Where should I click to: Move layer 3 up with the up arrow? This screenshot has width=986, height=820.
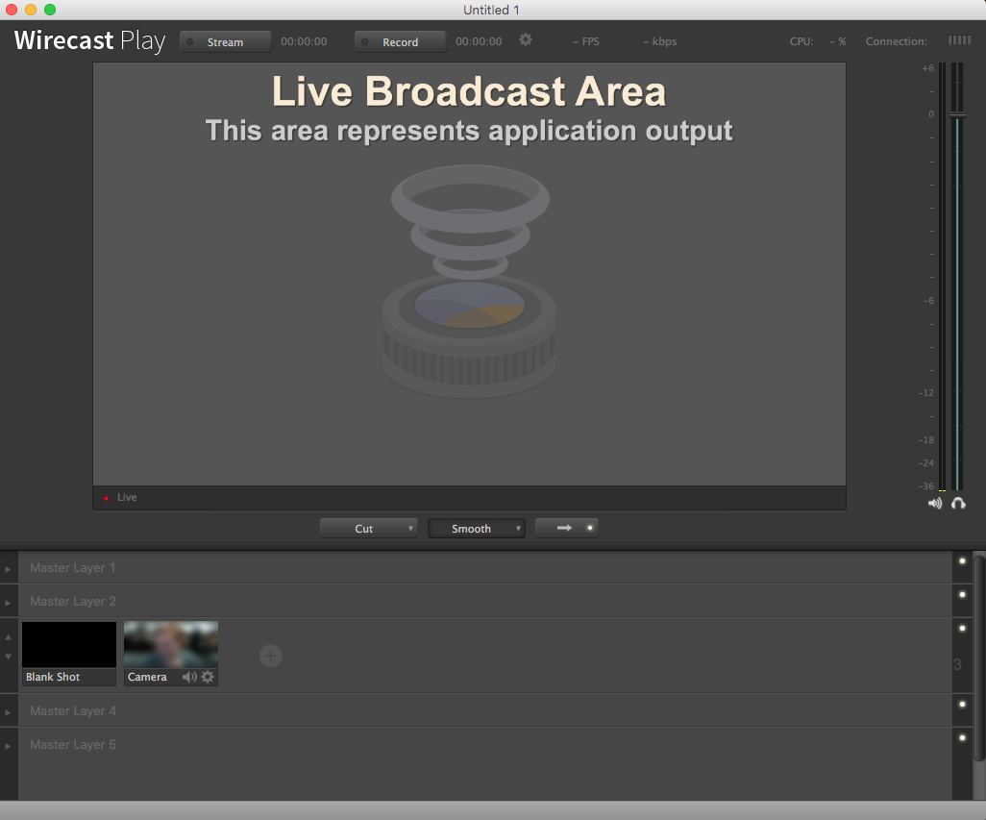tap(9, 637)
